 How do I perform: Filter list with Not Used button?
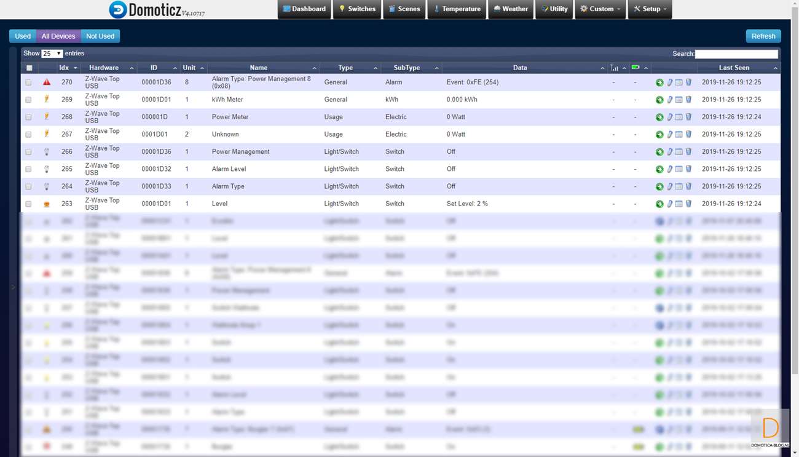click(100, 36)
